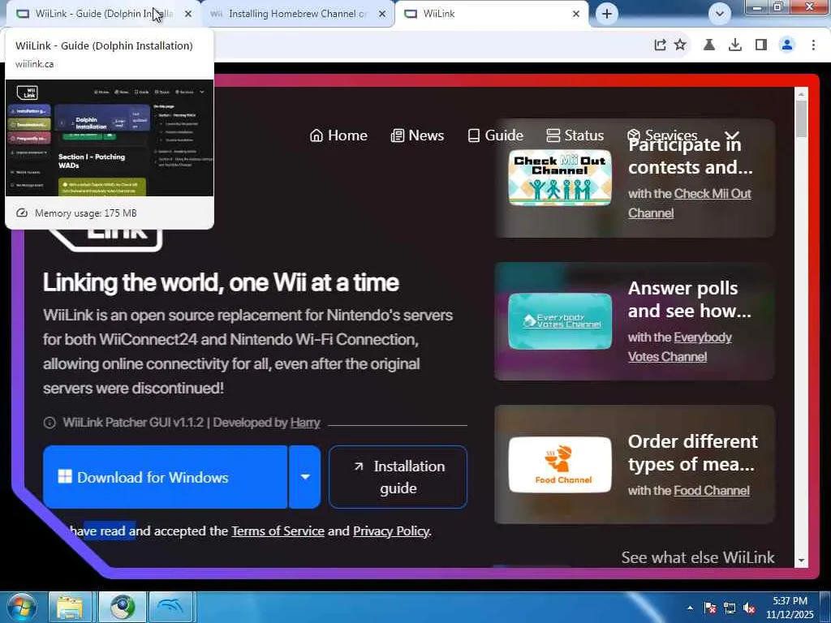Open the Chrome taskbar icon
The height and width of the screenshot is (623, 831).
123,607
